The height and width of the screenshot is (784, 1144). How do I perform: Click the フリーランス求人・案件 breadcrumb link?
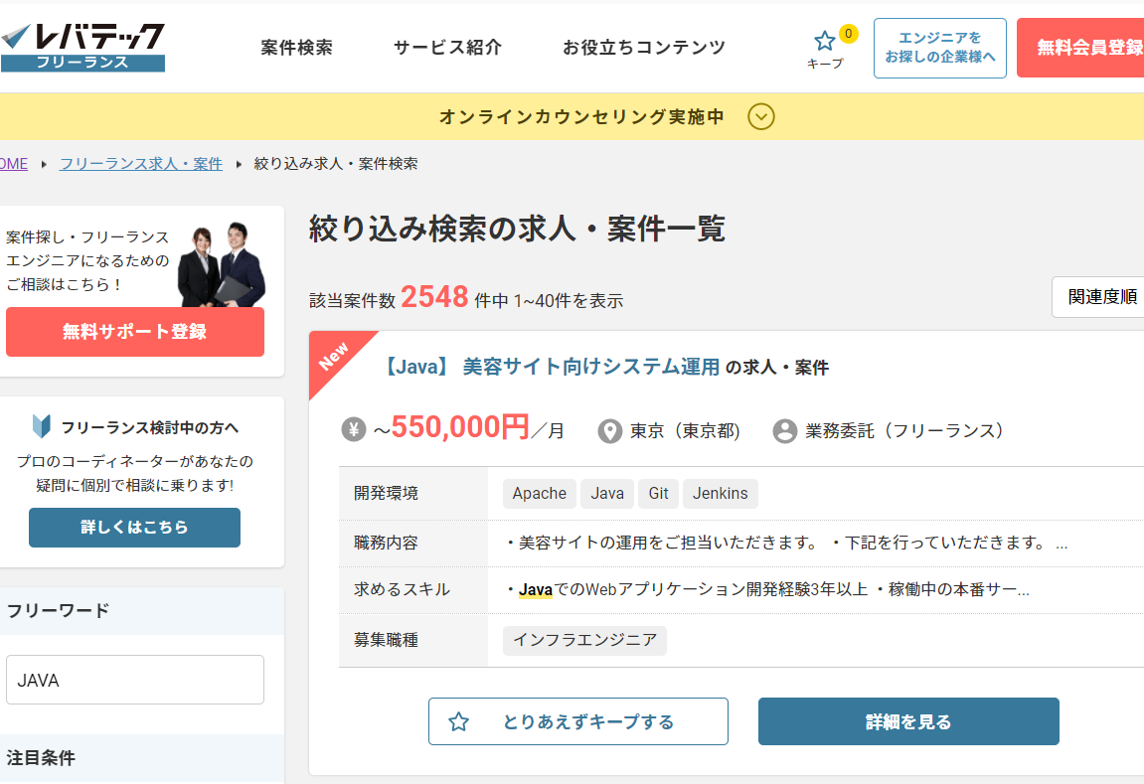(140, 164)
